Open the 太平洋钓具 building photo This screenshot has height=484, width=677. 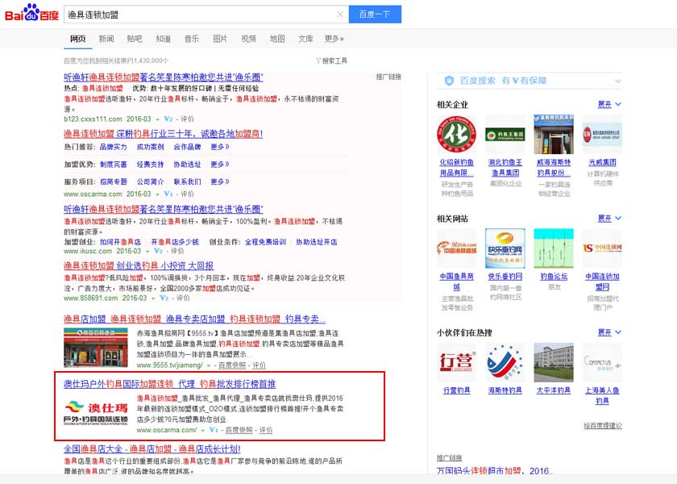[x=554, y=362]
